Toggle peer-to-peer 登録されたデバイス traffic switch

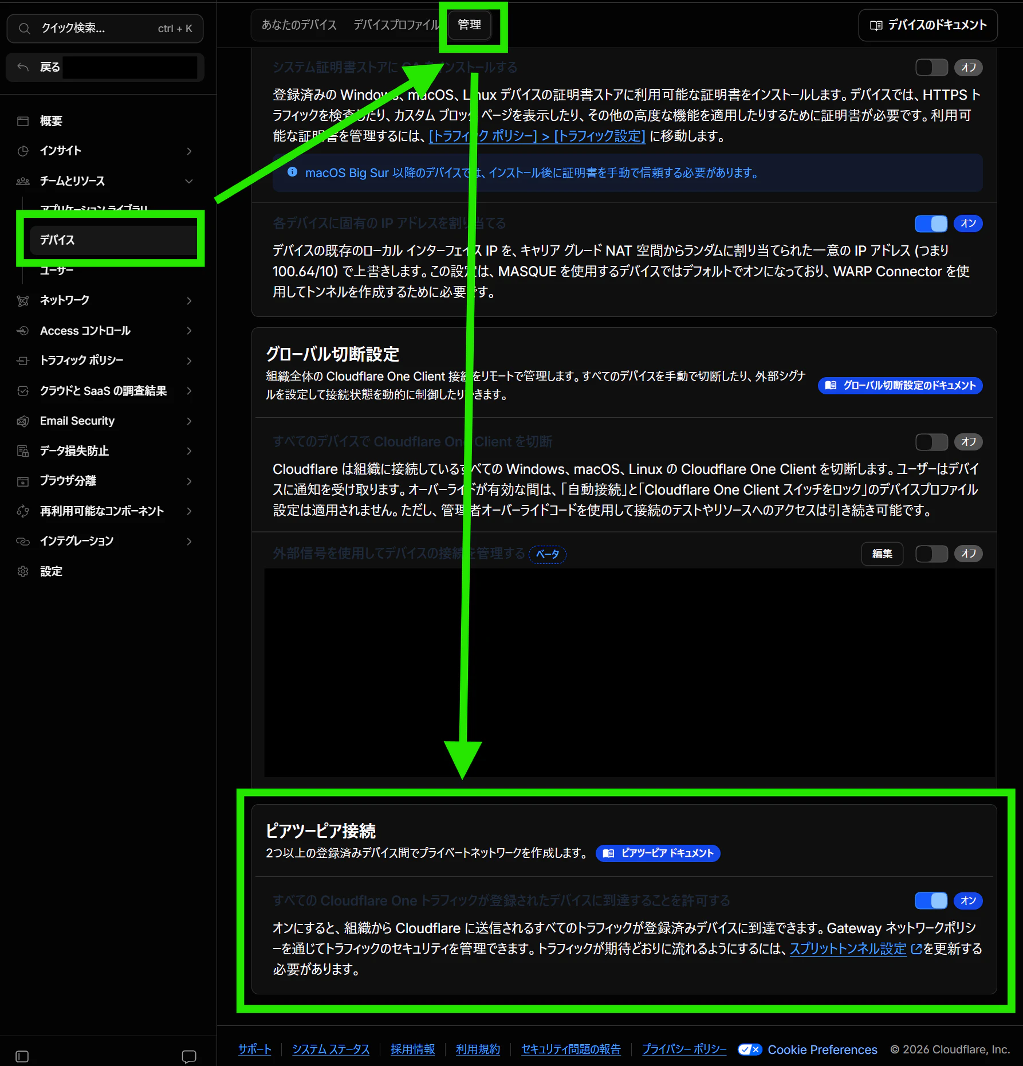[x=932, y=901]
